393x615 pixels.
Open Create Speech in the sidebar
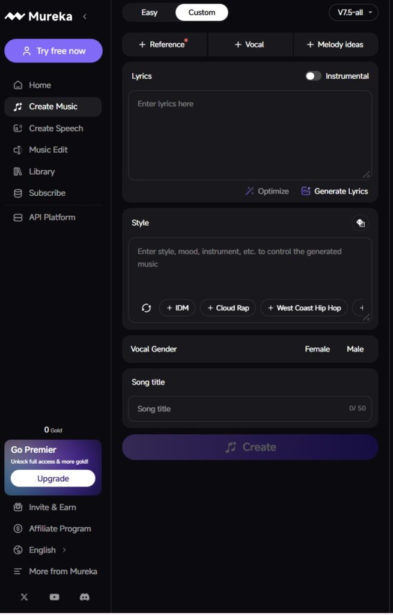pos(56,129)
